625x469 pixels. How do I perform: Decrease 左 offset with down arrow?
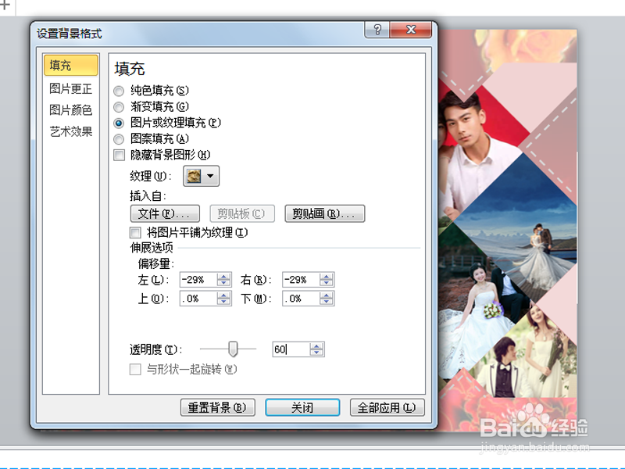tap(224, 283)
